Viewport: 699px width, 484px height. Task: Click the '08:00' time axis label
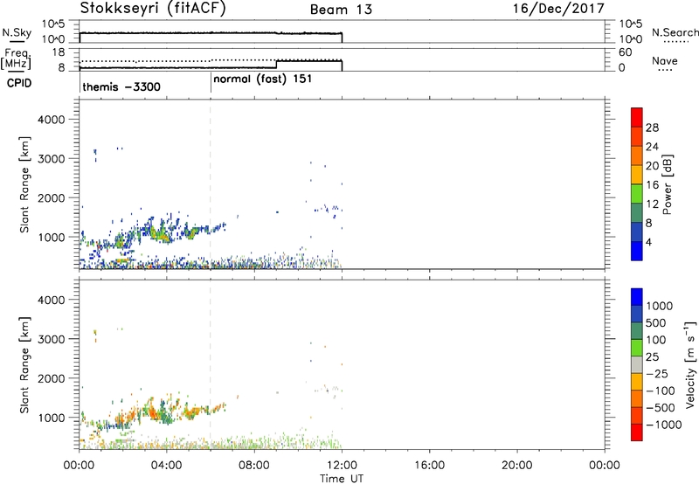254,466
